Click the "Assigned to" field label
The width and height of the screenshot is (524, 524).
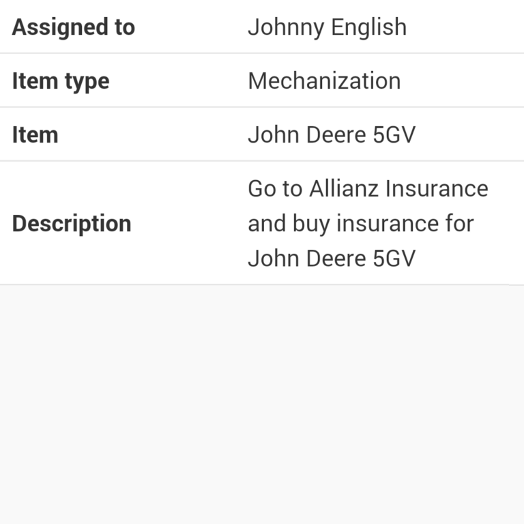[74, 27]
